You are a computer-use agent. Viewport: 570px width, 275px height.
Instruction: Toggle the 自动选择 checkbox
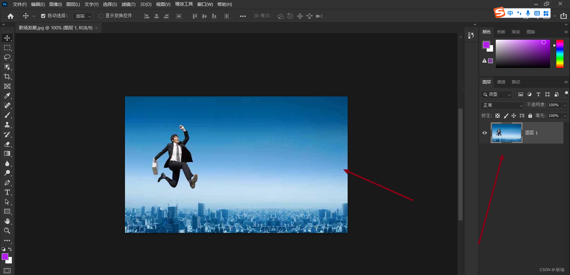(43, 16)
